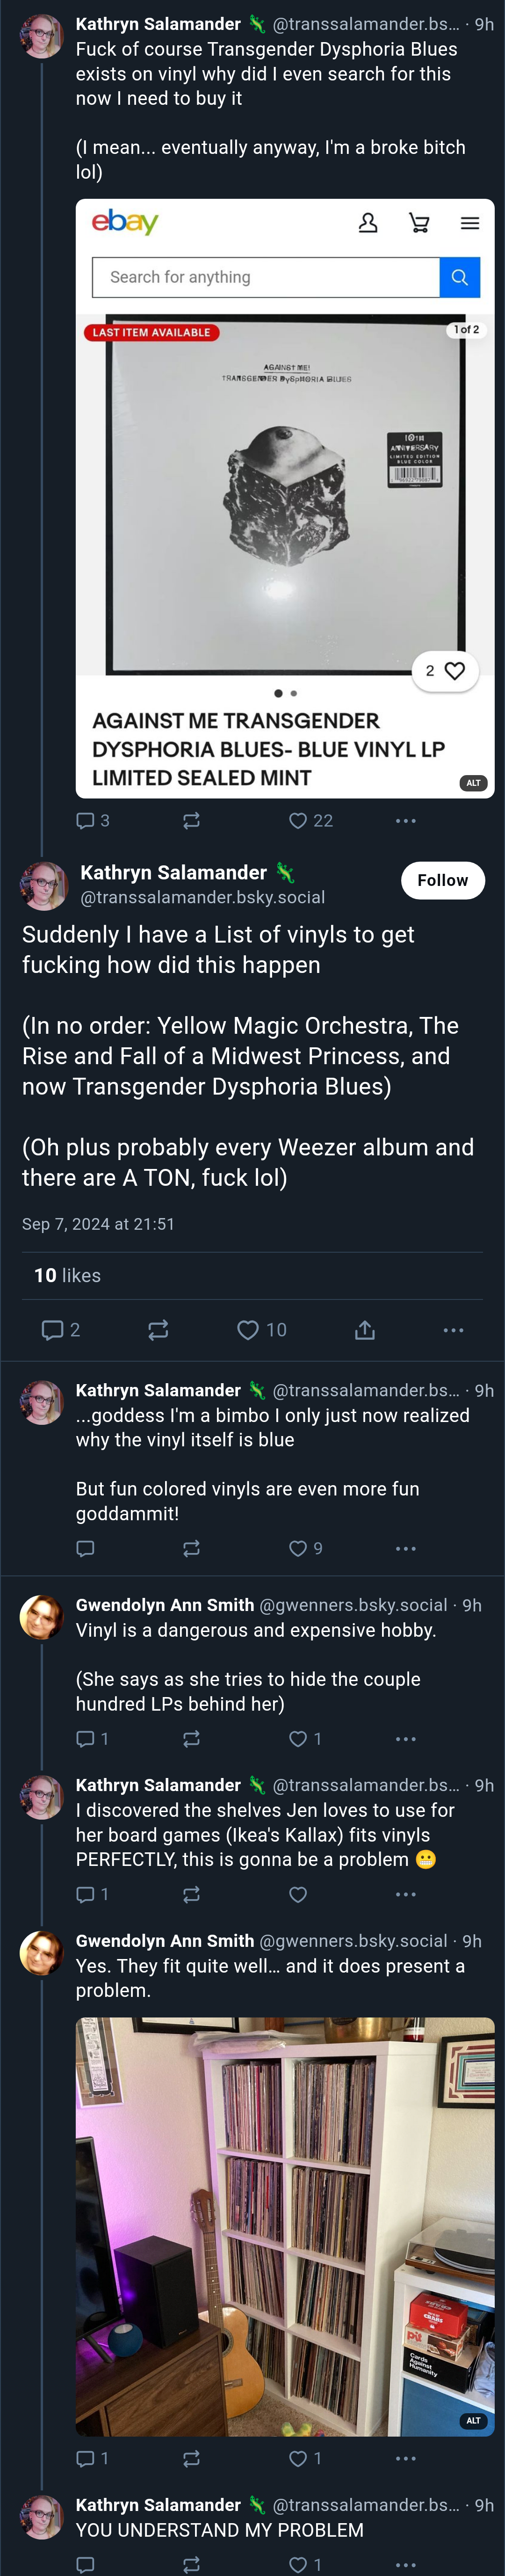View the 10 likes list
The width and height of the screenshot is (505, 2576).
67,1275
